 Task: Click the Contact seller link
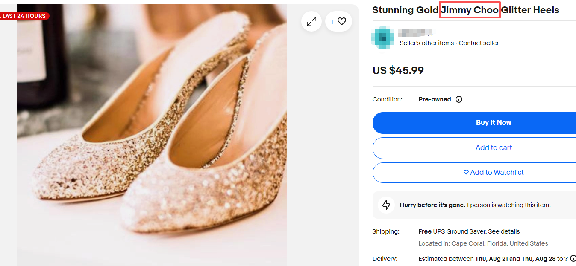tap(479, 43)
